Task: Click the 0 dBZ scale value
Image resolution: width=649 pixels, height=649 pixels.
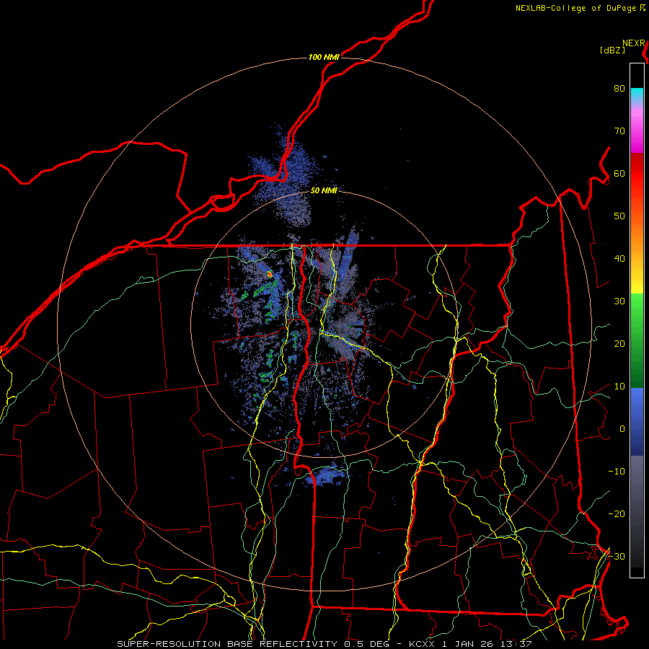Action: click(x=622, y=429)
